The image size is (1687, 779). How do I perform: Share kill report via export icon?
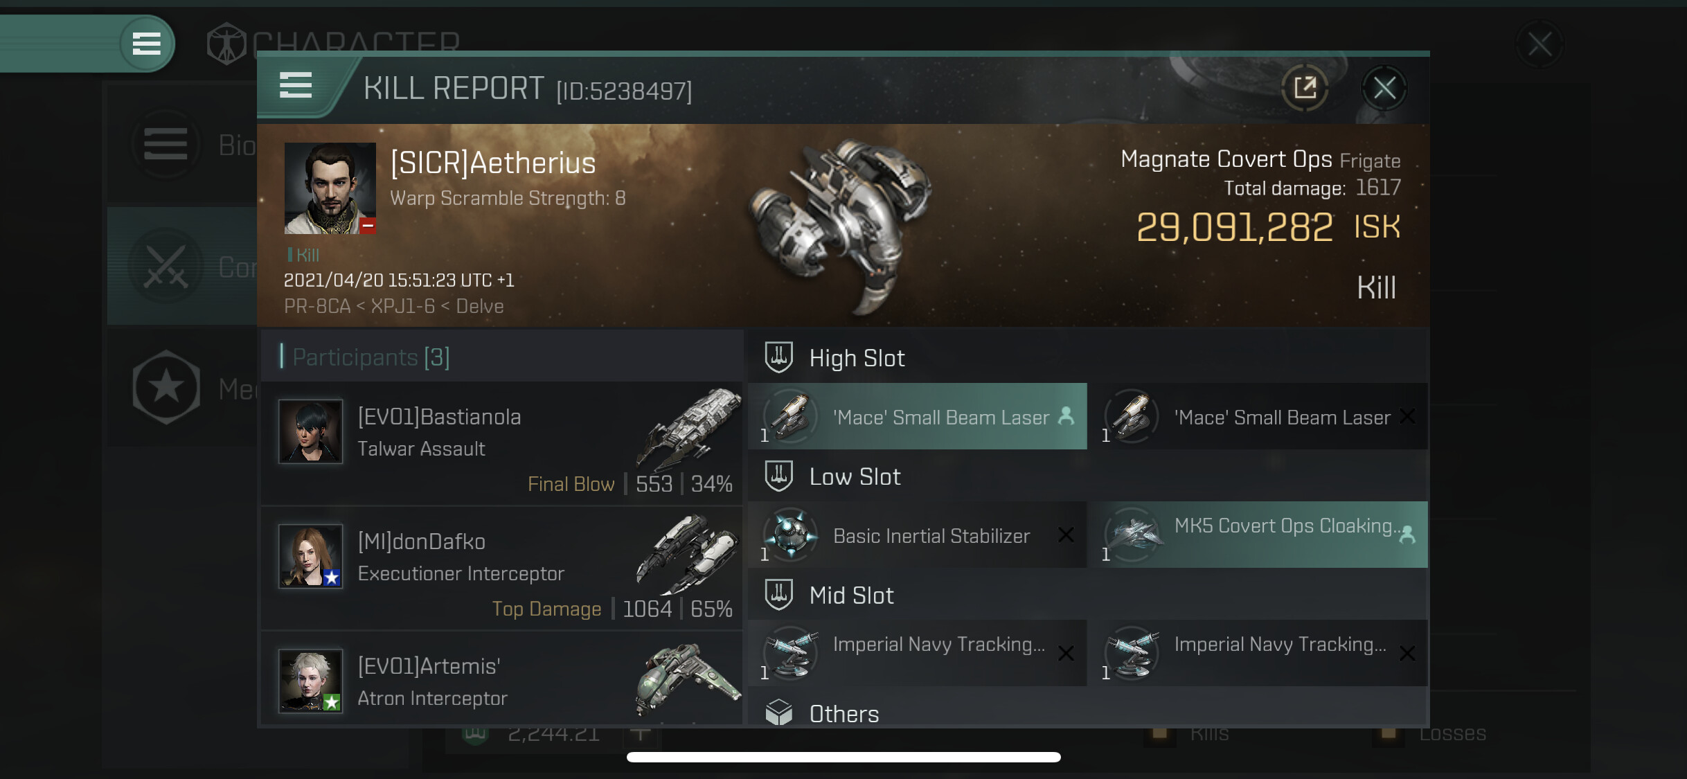click(1305, 88)
